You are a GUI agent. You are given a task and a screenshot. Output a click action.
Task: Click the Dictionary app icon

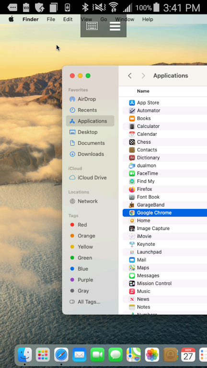pyautogui.click(x=132, y=158)
